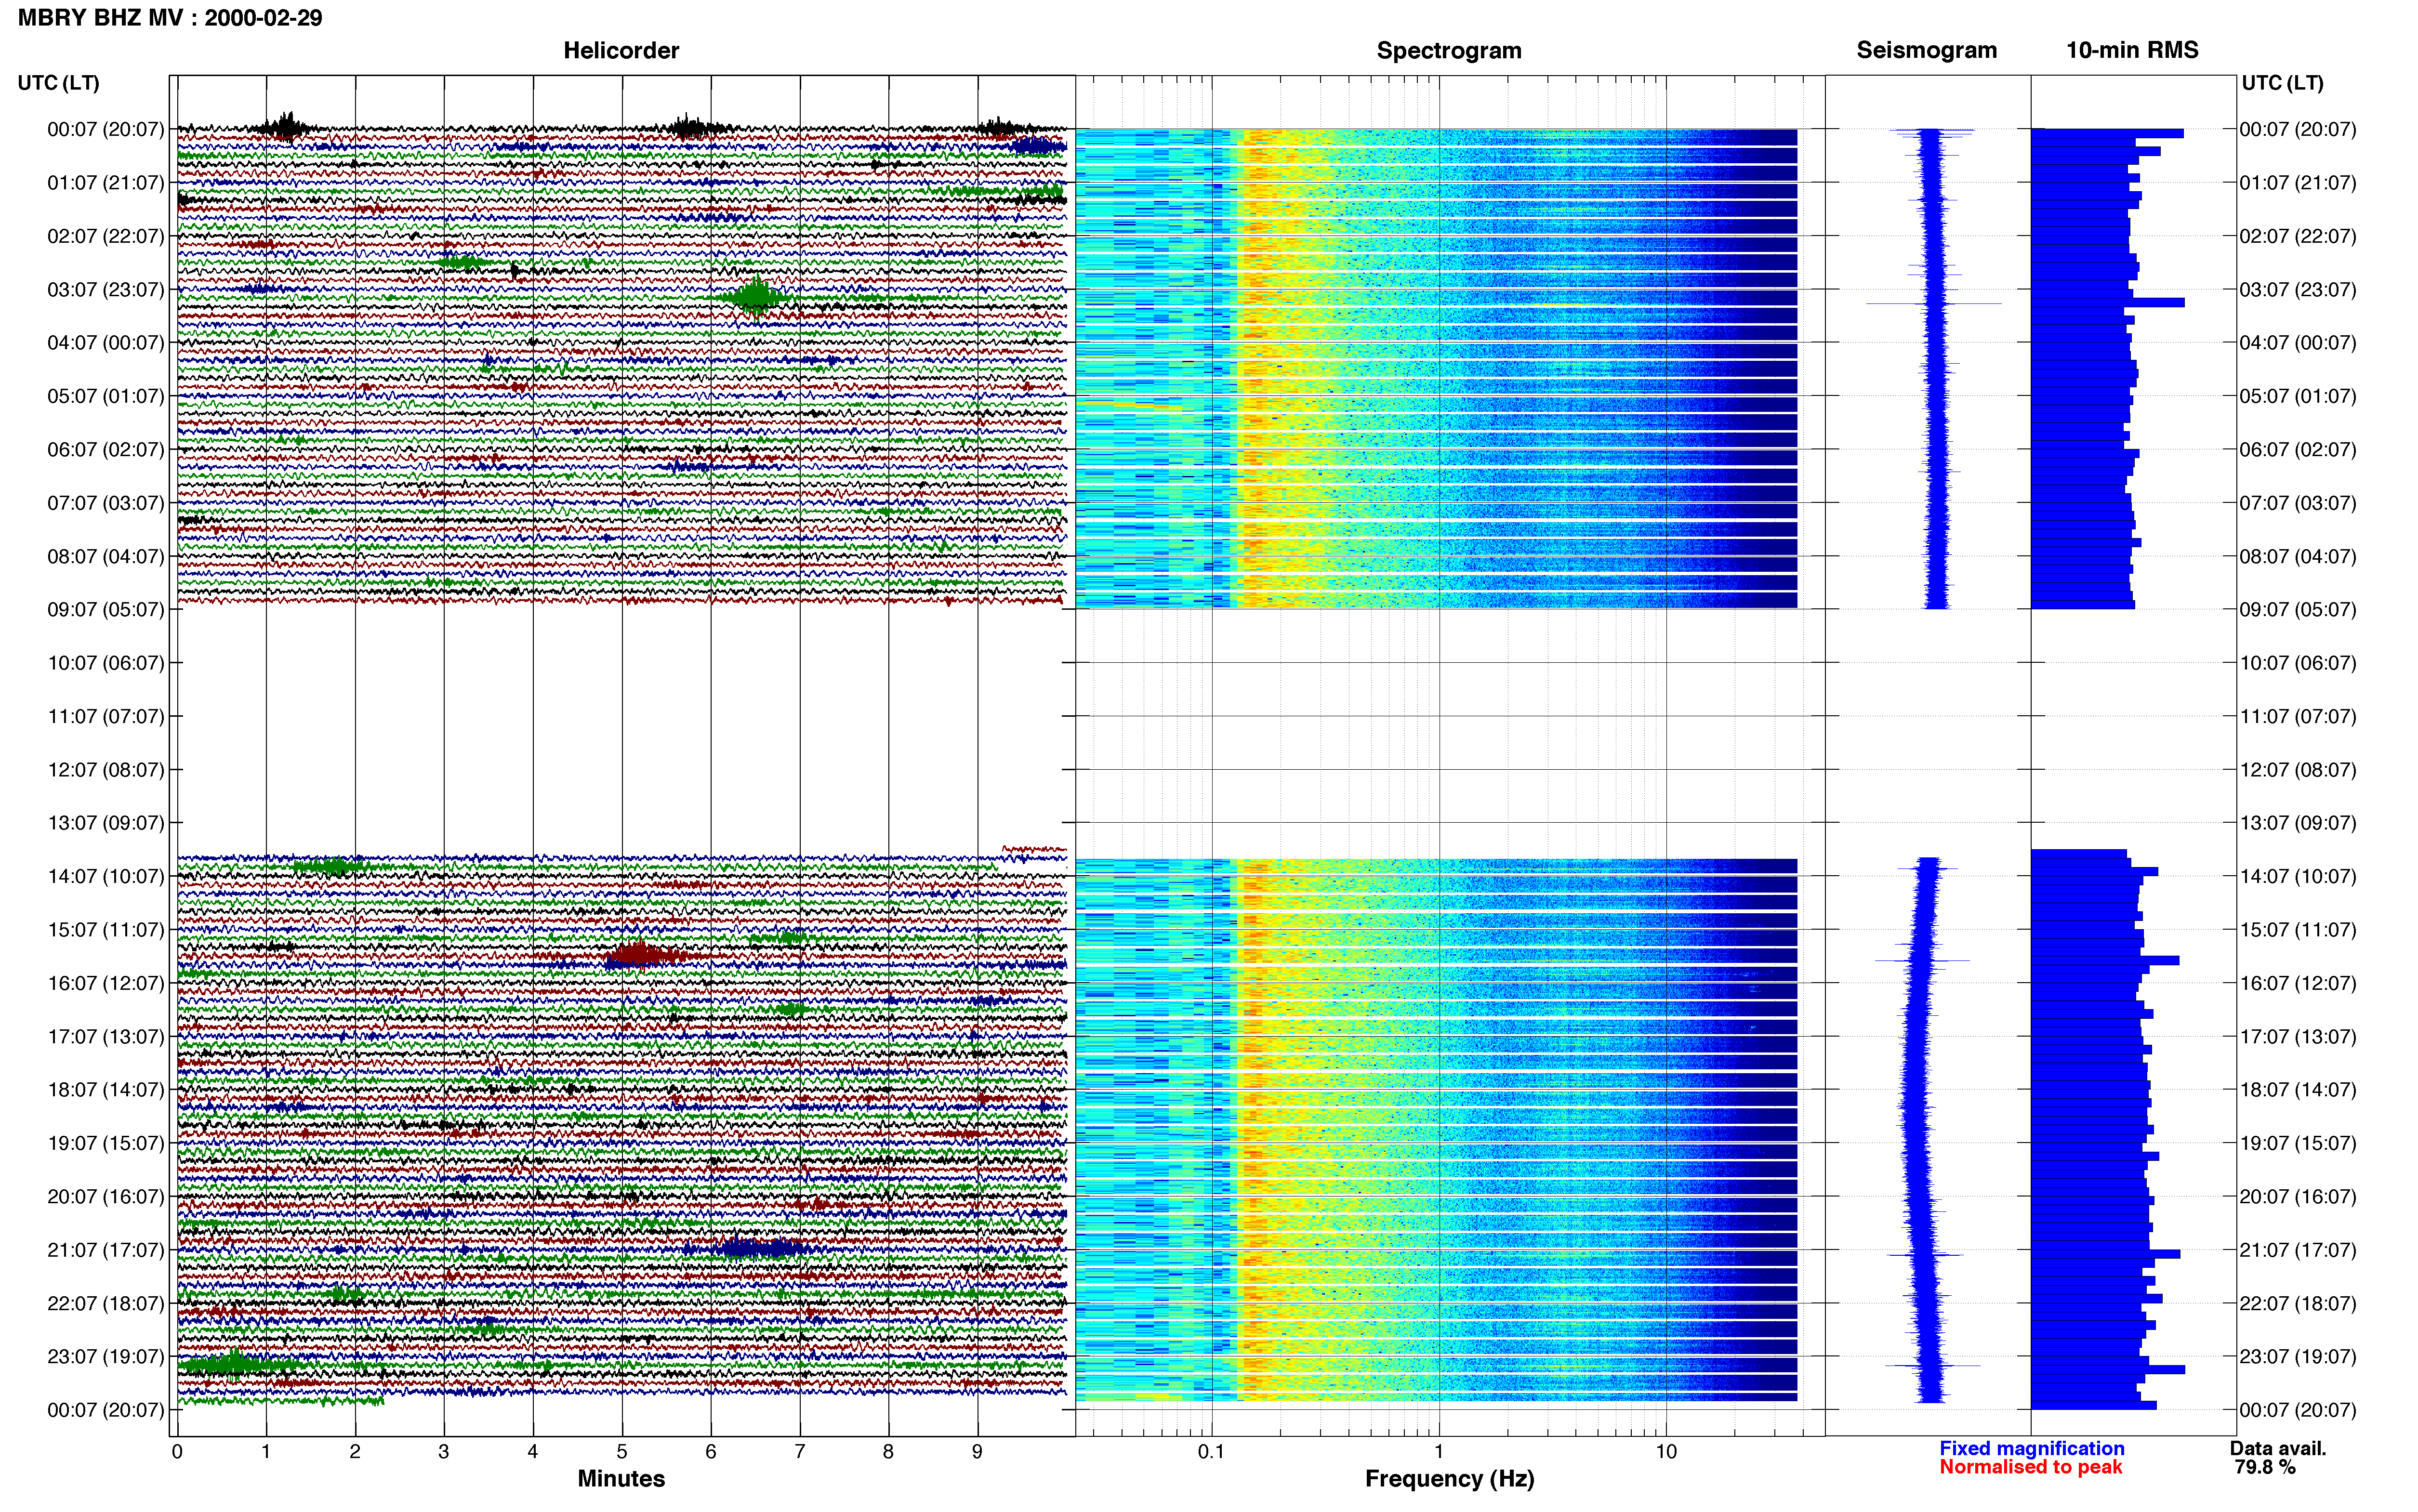Click the plot title 'MBRY BHZ MV : 2000-02-29'
Viewport: 2418px width, 1512px height.
pos(170,18)
